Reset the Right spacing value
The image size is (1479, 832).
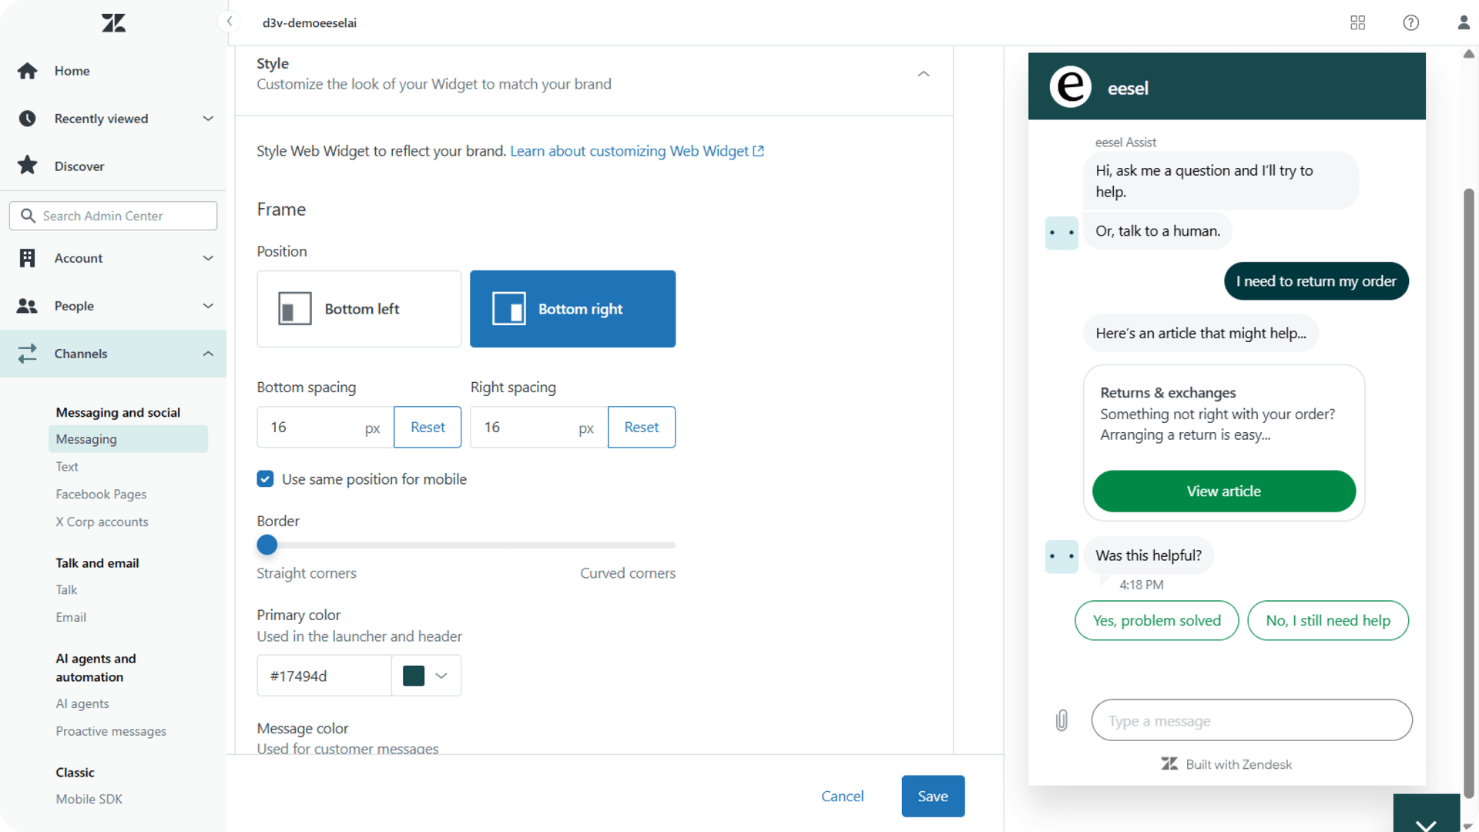[x=641, y=427]
